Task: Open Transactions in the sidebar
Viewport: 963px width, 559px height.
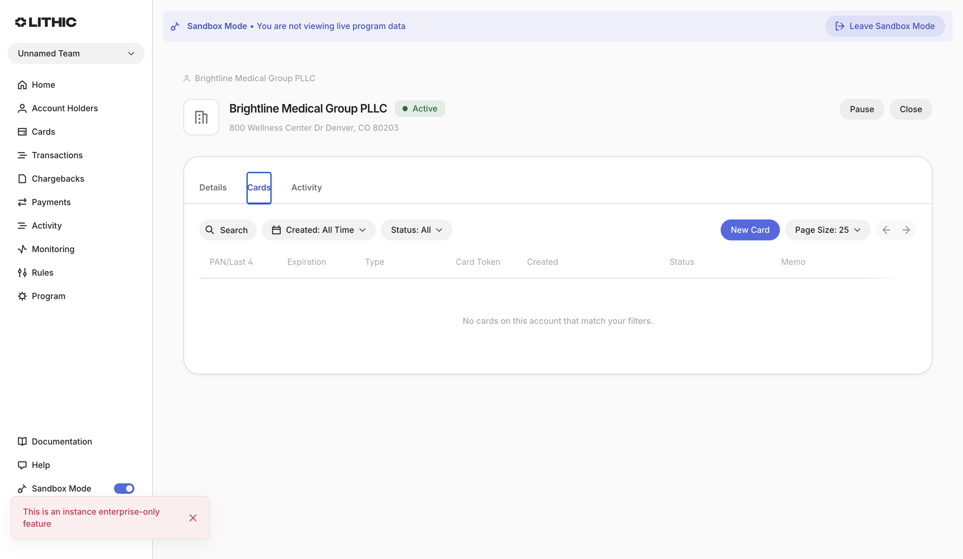Action: point(57,155)
